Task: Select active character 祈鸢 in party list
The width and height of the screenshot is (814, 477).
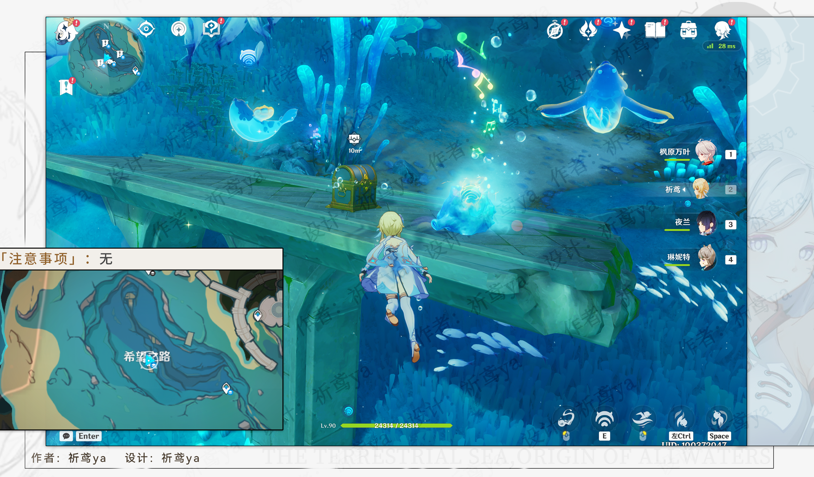Action: coord(687,189)
